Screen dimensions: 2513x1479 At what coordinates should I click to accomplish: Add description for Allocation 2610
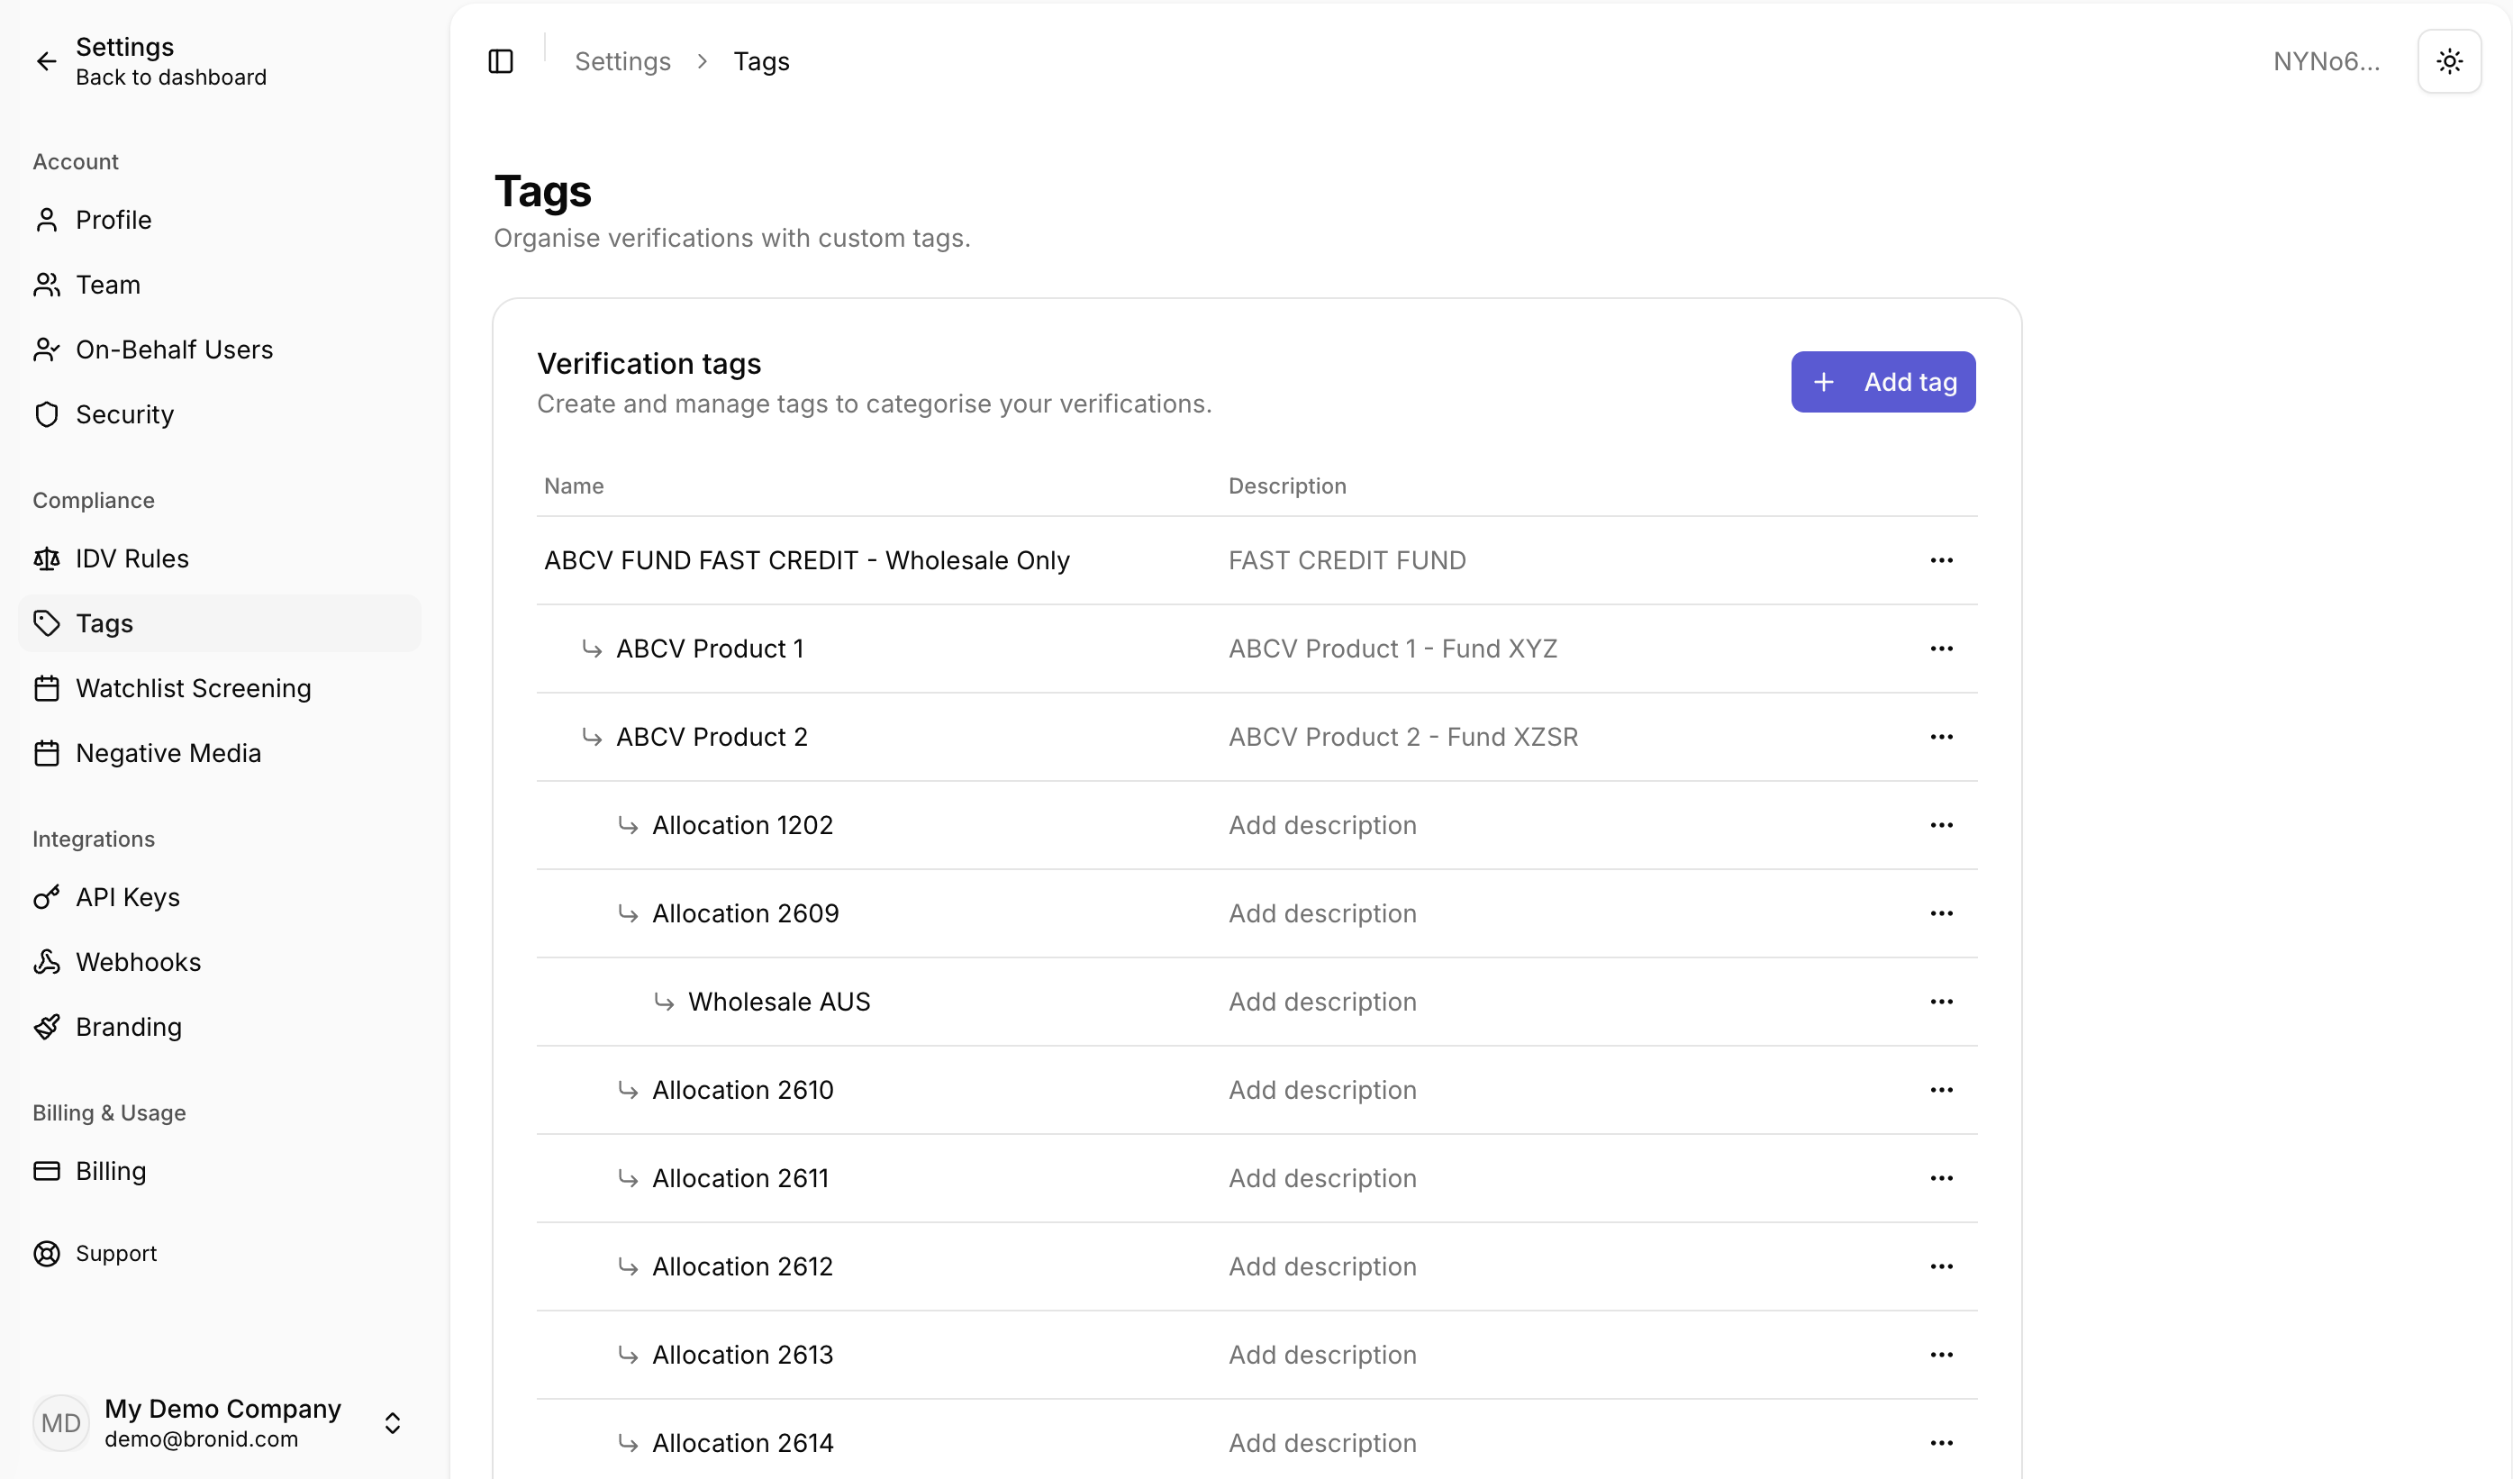point(1322,1090)
